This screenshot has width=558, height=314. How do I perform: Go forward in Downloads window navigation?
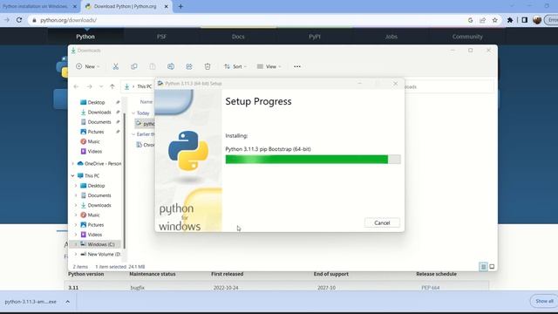tap(89, 86)
